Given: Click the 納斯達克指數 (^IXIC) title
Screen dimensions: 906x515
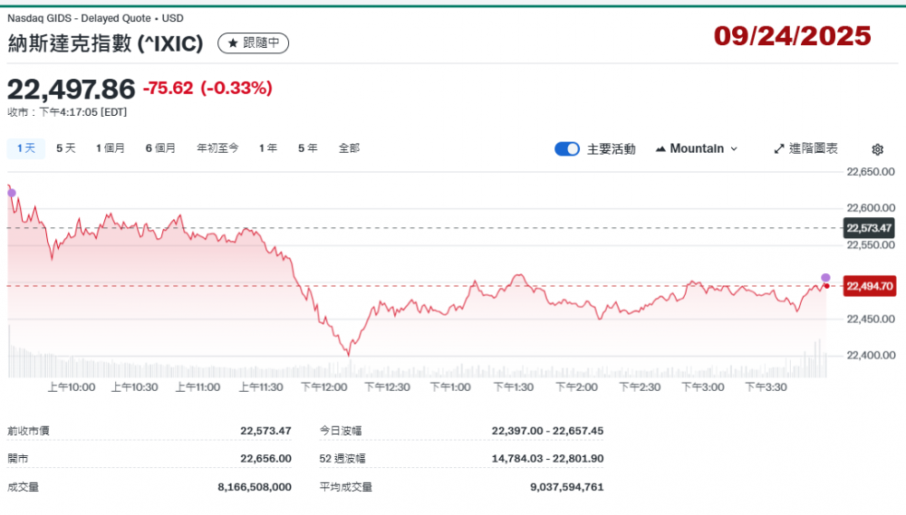Looking at the screenshot, I should (x=105, y=43).
